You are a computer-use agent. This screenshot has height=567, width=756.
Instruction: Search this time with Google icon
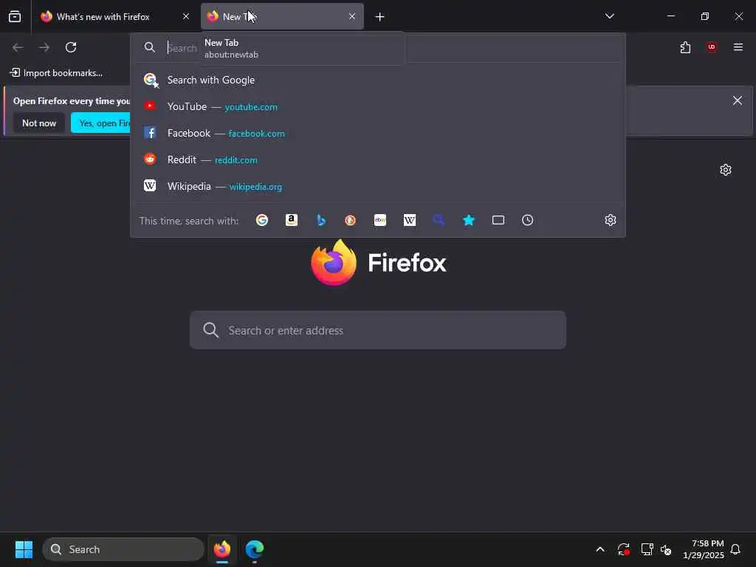[262, 220]
